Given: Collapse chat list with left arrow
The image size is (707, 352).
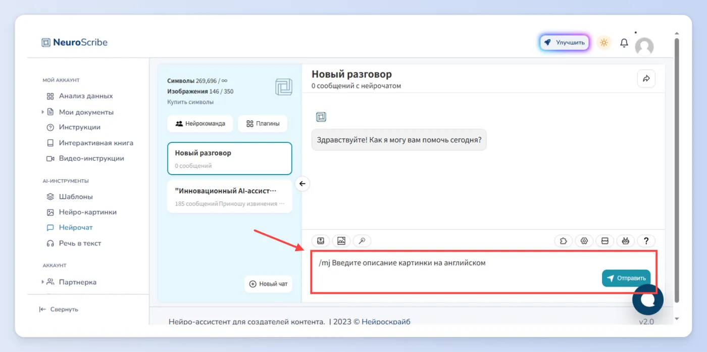Looking at the screenshot, I should click(302, 183).
